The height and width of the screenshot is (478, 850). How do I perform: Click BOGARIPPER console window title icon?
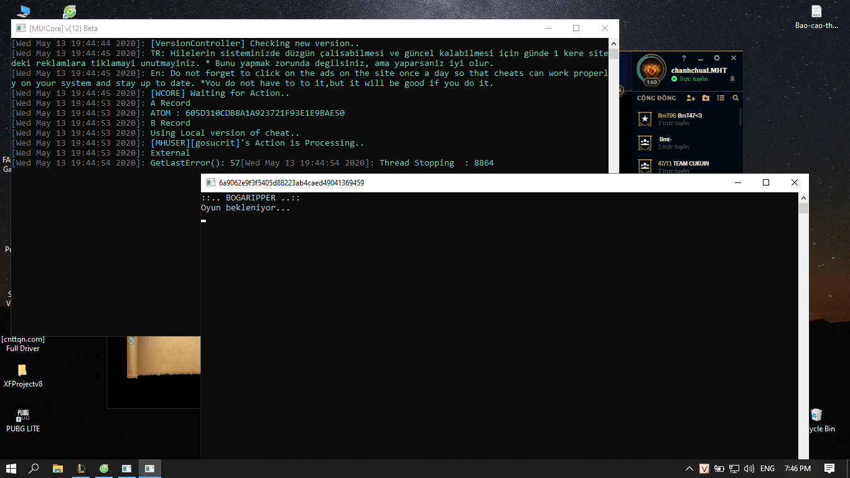click(x=210, y=183)
